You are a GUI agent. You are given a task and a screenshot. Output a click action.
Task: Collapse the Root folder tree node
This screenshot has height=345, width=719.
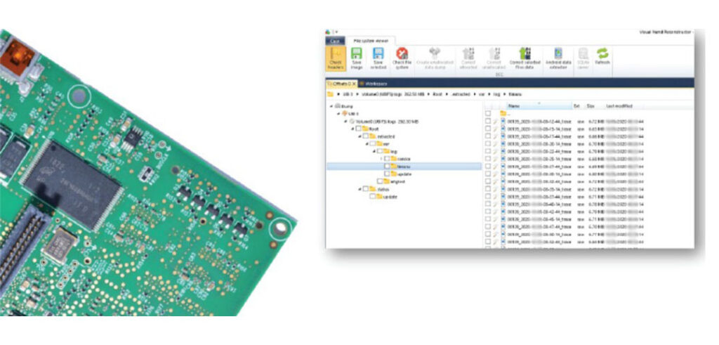click(352, 129)
